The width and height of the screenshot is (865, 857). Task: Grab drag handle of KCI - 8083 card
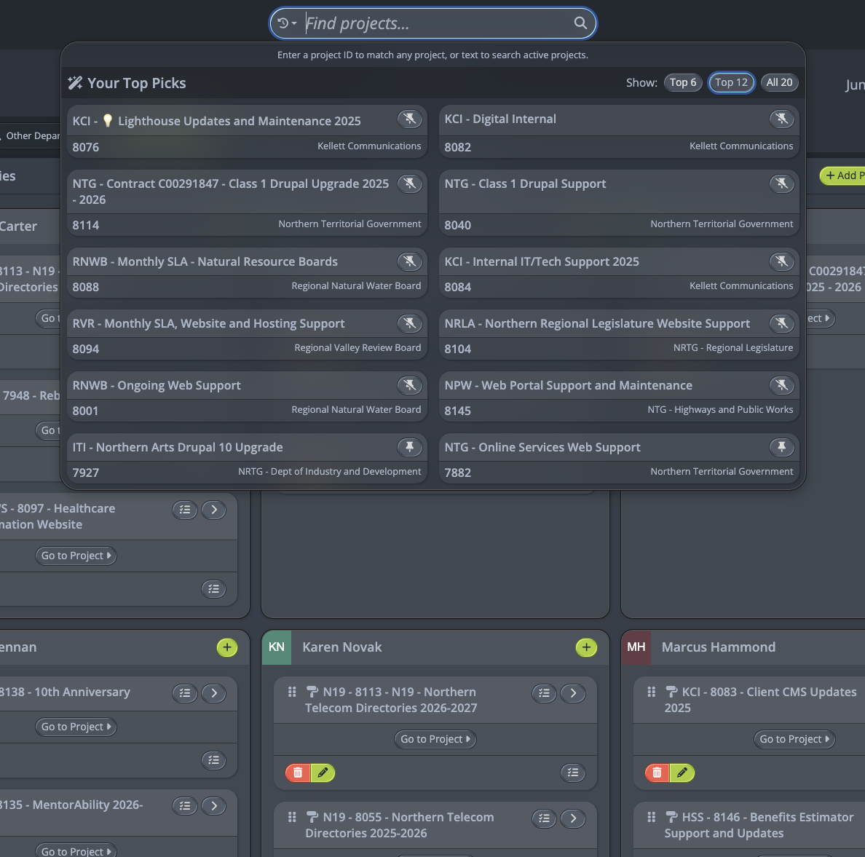click(652, 692)
